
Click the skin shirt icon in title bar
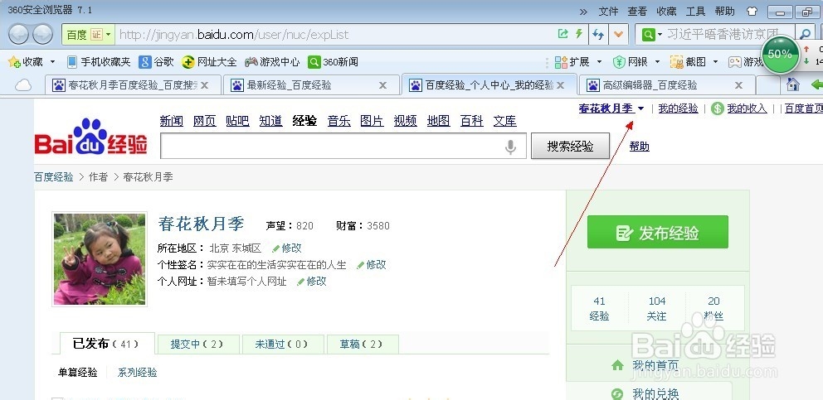pyautogui.click(x=752, y=11)
